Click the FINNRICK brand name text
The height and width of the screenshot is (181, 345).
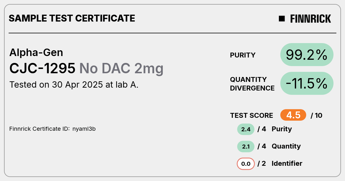coord(310,19)
